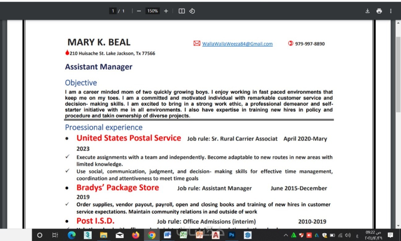
Task: Open the taskbar clock and calendar
Action: [373, 235]
